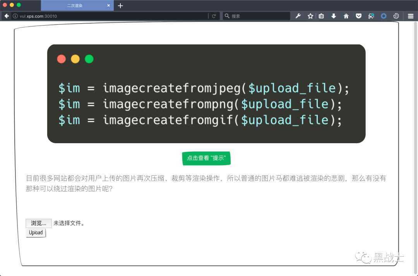Click the browser back arrow button
This screenshot has height=276, width=418.
click(7, 16)
